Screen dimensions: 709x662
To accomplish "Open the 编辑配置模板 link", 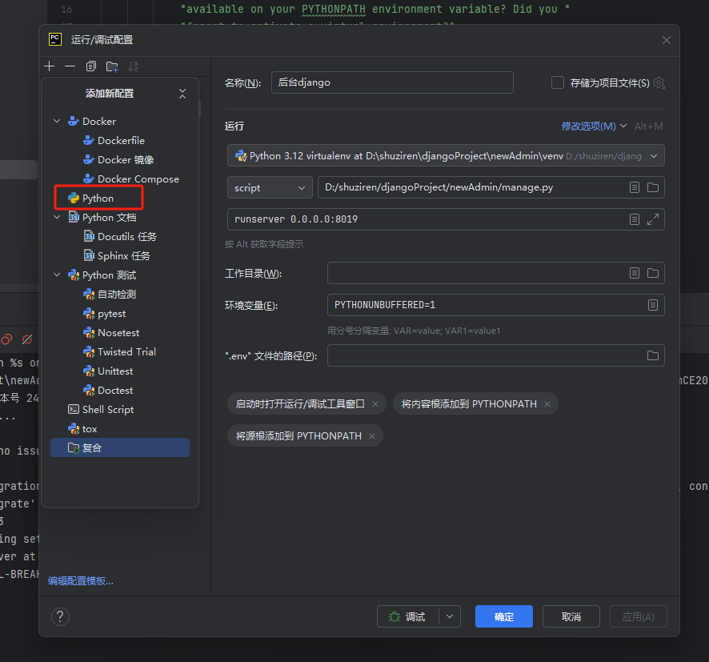I will [81, 580].
